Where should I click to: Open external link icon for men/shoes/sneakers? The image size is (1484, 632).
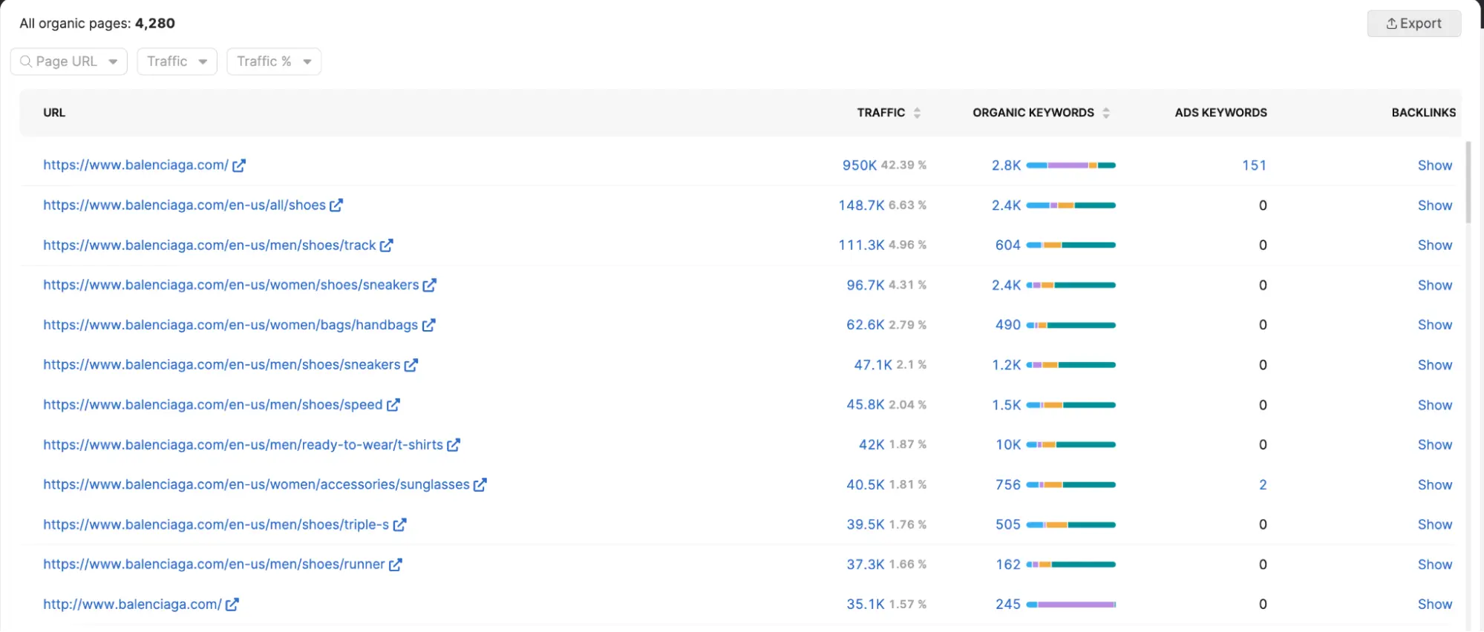tap(411, 365)
